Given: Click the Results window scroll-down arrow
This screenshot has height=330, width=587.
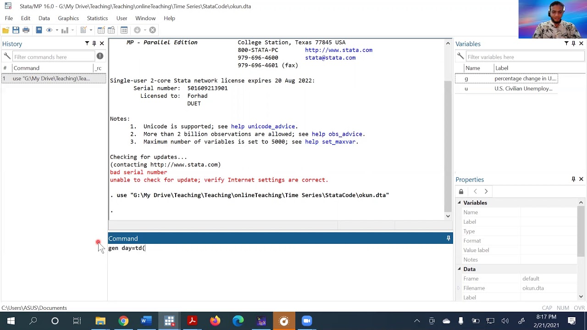Looking at the screenshot, I should [x=448, y=216].
